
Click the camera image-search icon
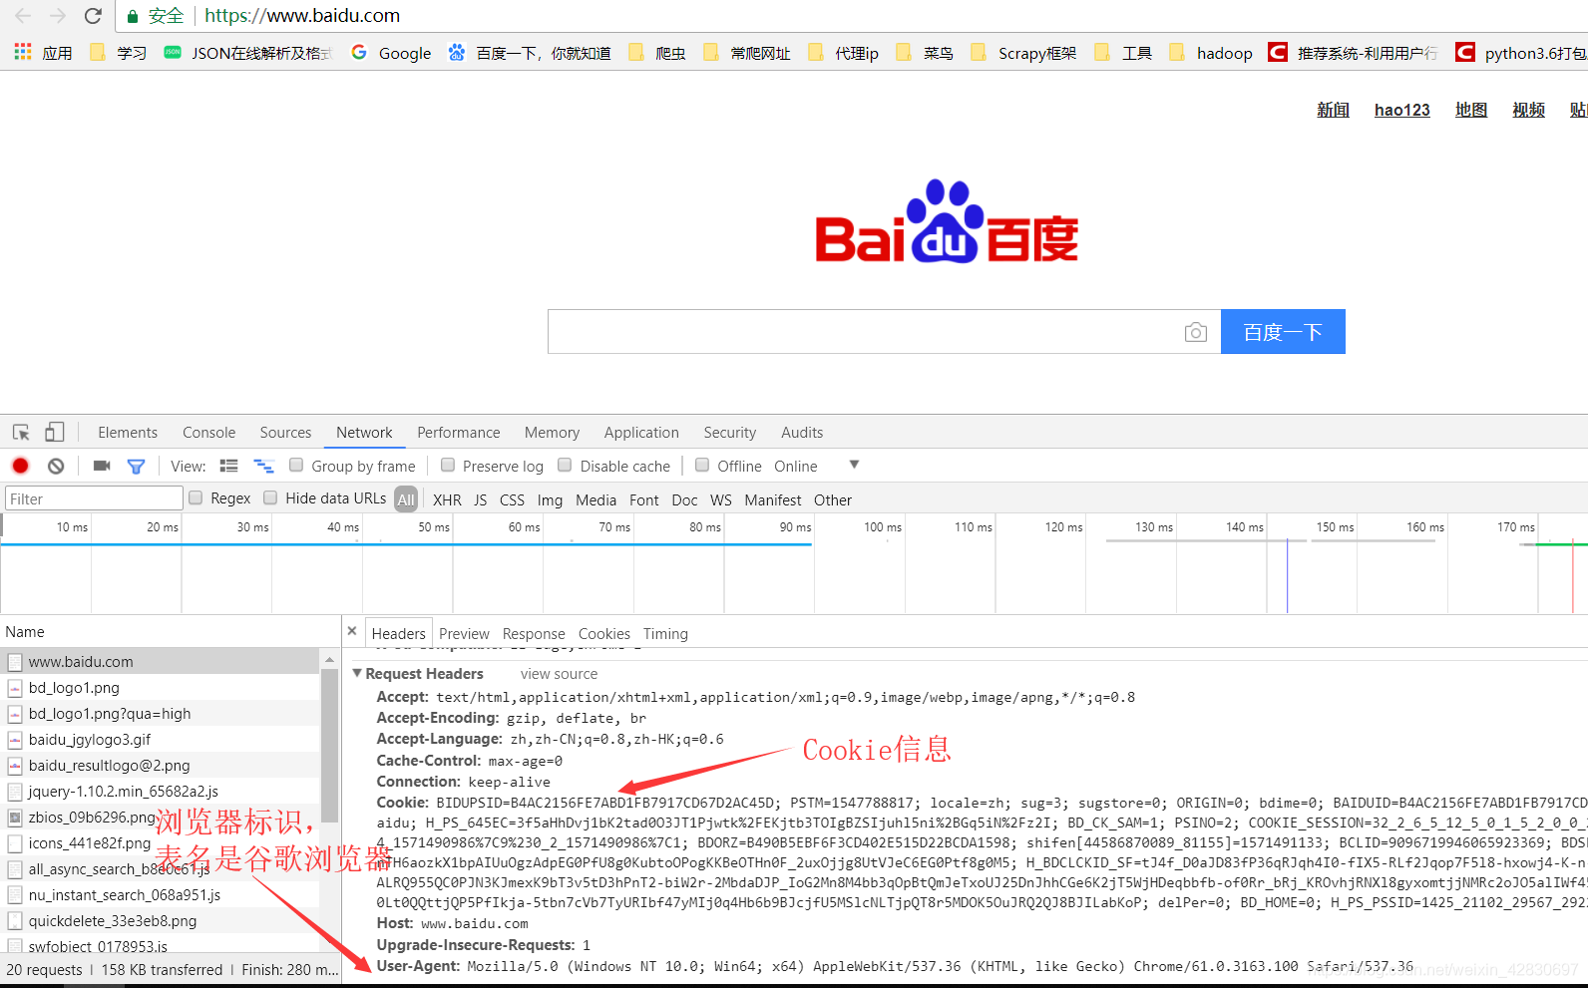coord(1195,332)
